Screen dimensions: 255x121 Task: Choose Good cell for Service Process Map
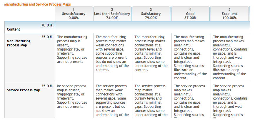pyautogui.click(x=191, y=100)
